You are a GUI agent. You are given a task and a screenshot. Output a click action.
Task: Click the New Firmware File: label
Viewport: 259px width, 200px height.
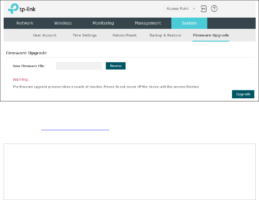point(29,66)
